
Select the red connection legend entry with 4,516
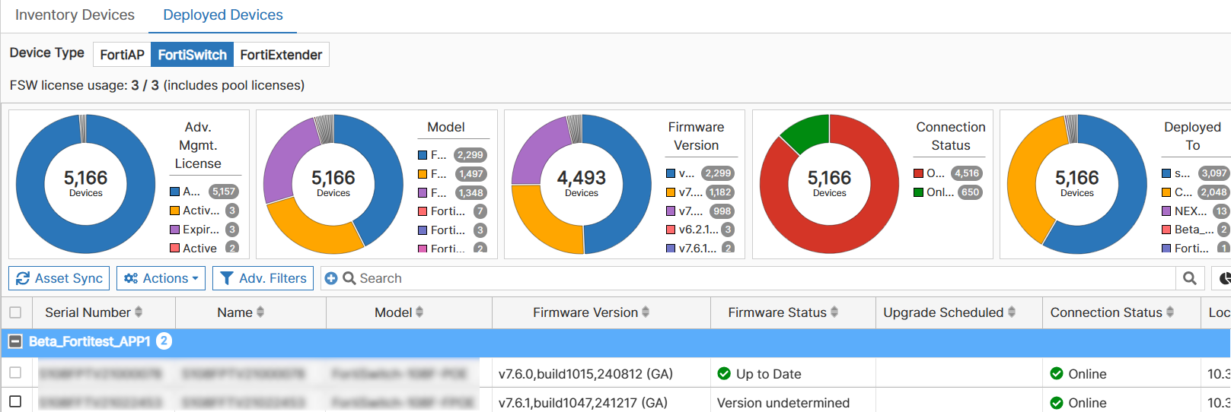click(x=948, y=173)
